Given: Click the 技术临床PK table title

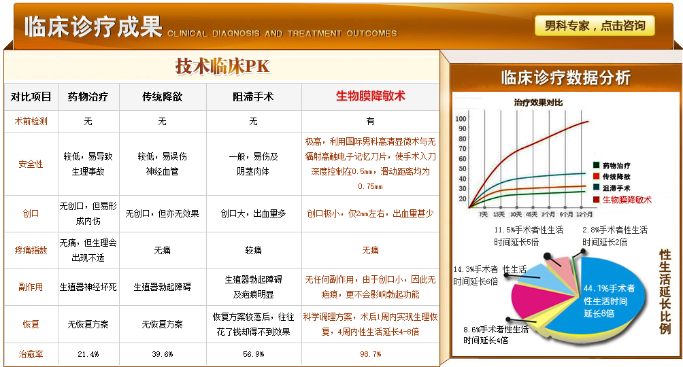Looking at the screenshot, I should pyautogui.click(x=222, y=67).
